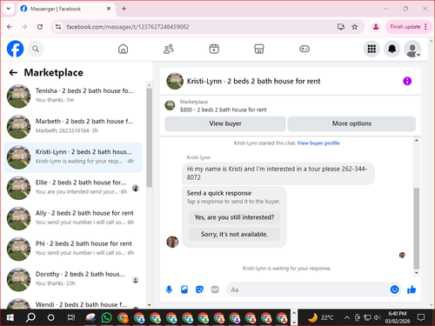
Task: Open the Wendi conversation
Action: point(73,304)
